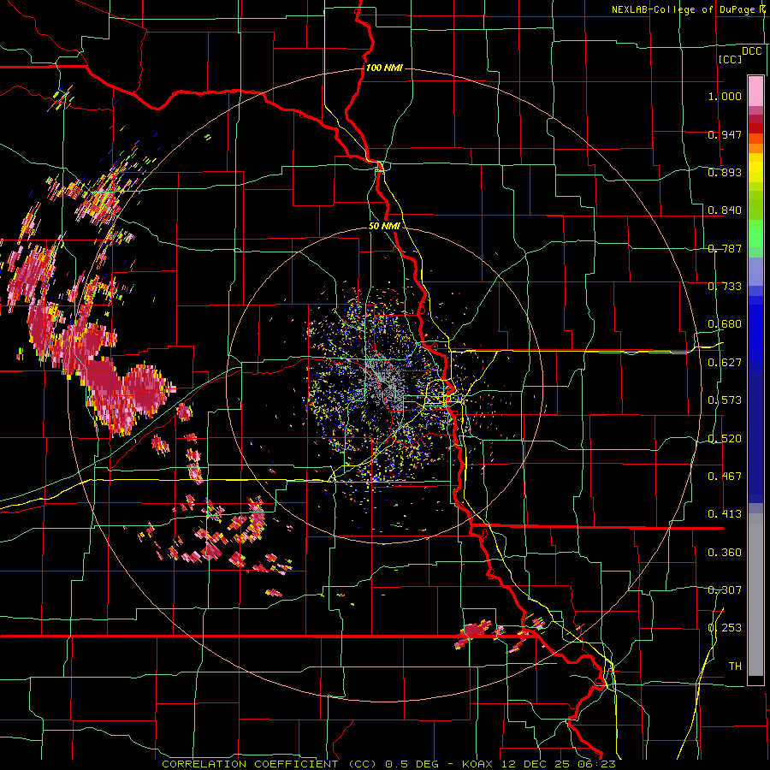Click the 0.467 scale value
Image resolution: width=770 pixels, height=770 pixels.
[725, 477]
